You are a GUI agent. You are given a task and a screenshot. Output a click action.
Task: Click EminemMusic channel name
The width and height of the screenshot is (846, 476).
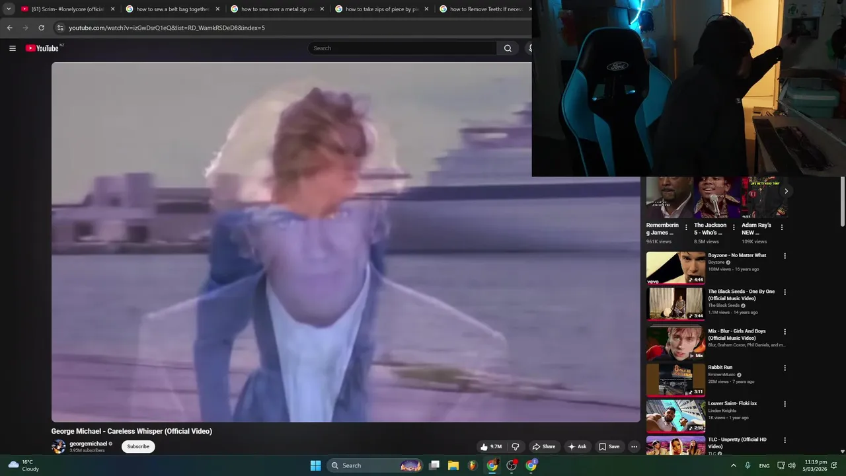pyautogui.click(x=721, y=375)
